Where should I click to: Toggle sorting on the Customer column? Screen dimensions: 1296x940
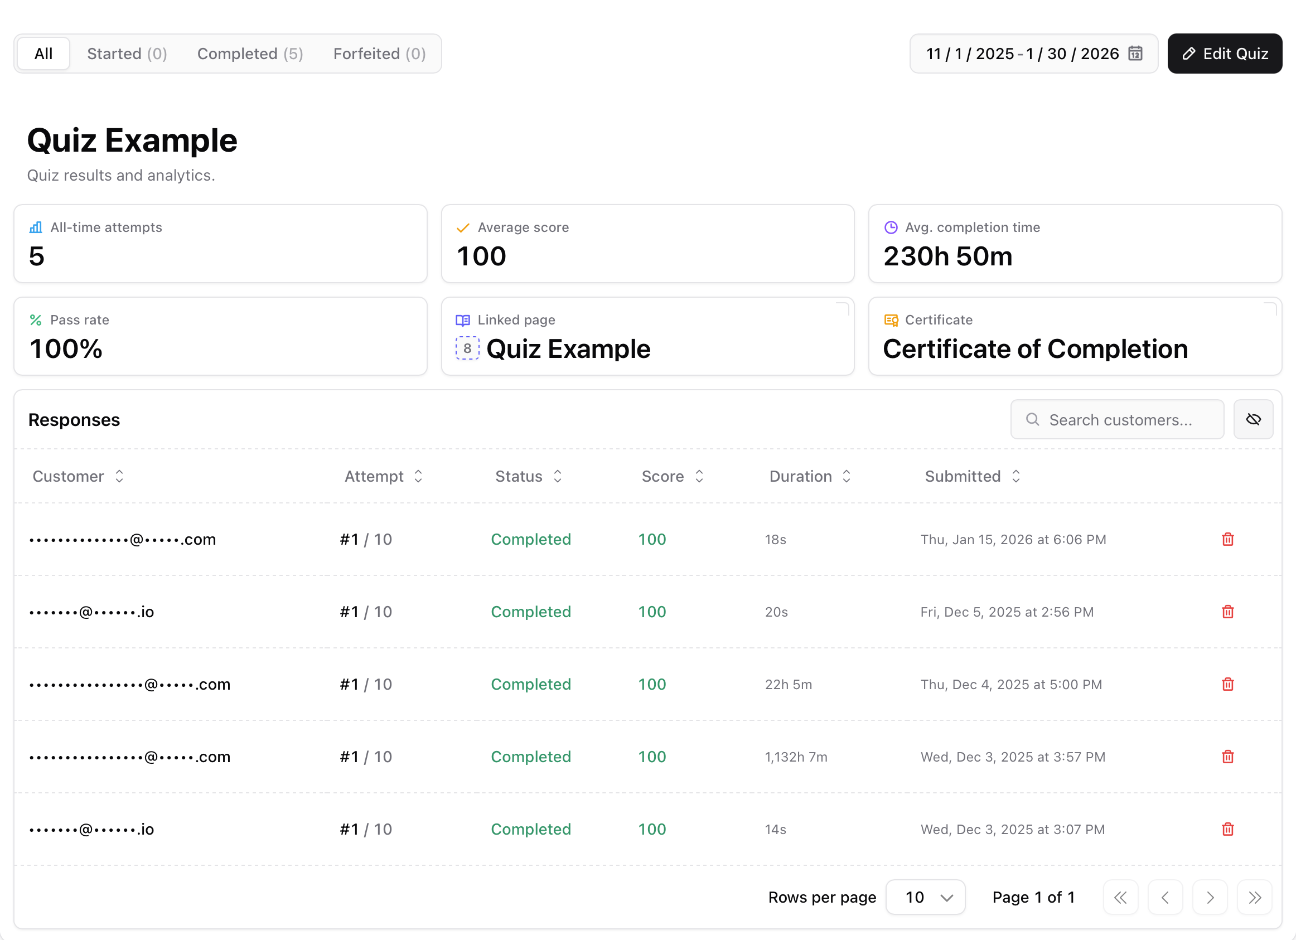point(119,476)
